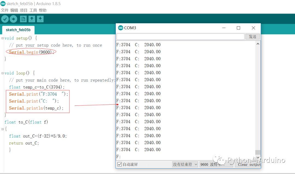Open the 文件 menu
295x174 pixels.
pyautogui.click(x=5, y=10)
